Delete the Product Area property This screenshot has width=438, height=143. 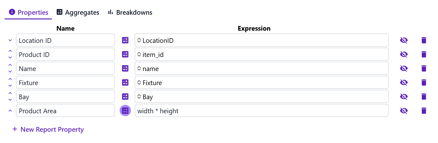424,111
